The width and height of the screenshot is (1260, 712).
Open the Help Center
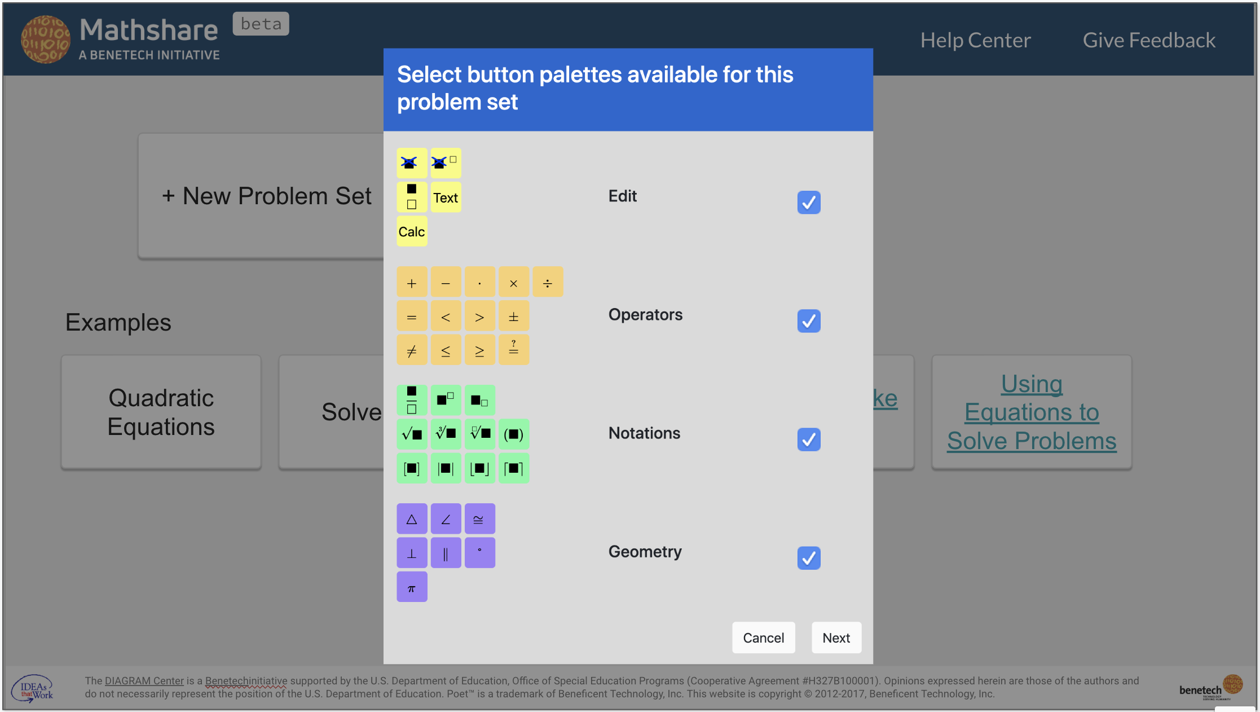point(976,39)
